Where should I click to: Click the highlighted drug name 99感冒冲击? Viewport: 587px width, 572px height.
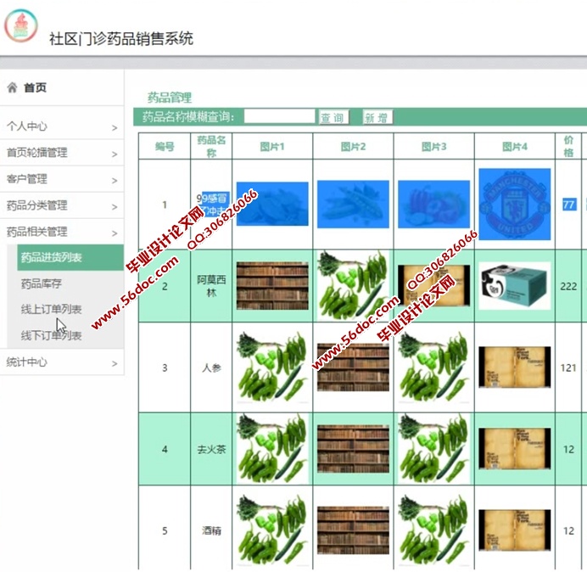(x=213, y=205)
